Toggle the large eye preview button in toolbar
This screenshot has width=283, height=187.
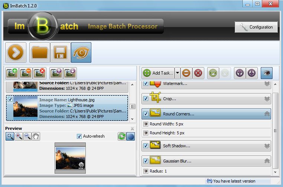tap(81, 52)
